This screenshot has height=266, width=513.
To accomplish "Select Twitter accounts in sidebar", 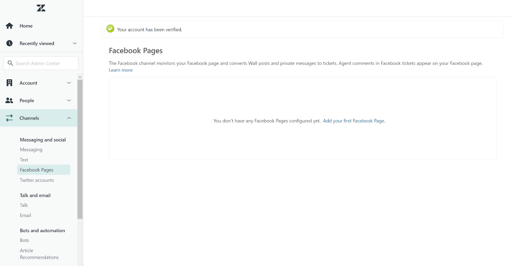I will (x=37, y=180).
